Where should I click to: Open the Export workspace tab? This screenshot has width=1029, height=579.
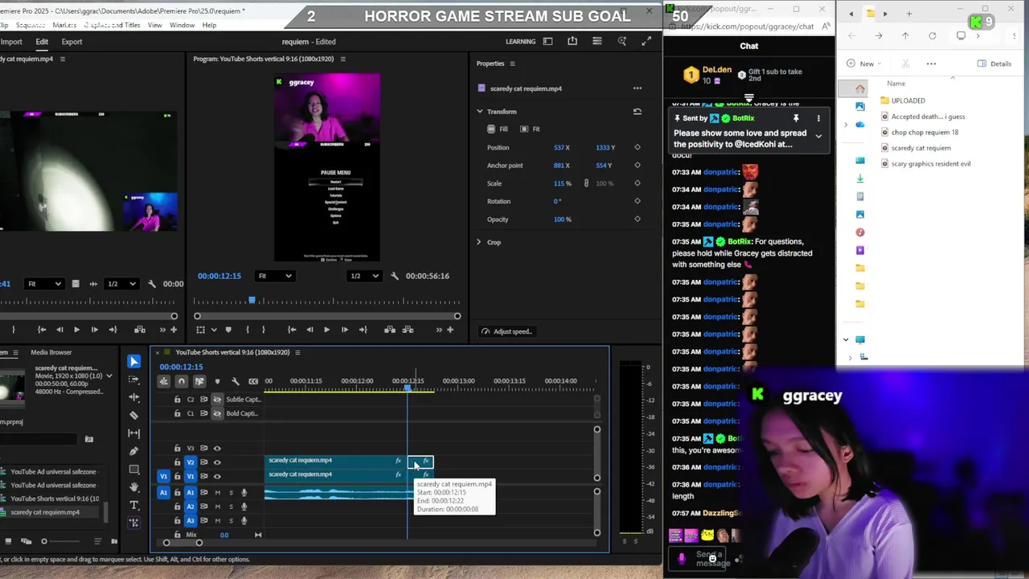[x=72, y=42]
